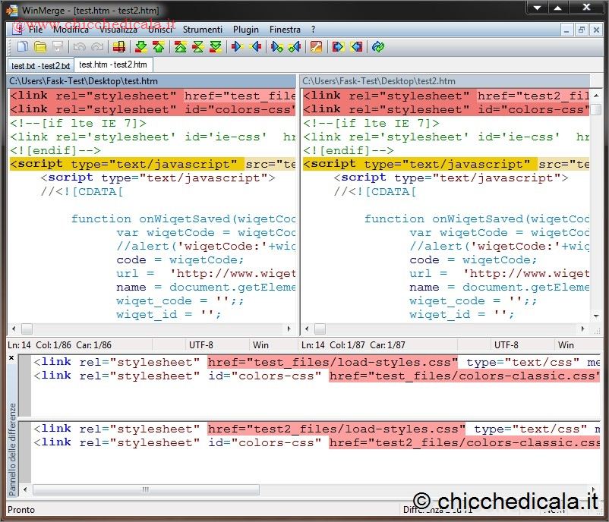Click the Copy All to Right icon
The height and width of the screenshot is (522, 609).
click(337, 47)
